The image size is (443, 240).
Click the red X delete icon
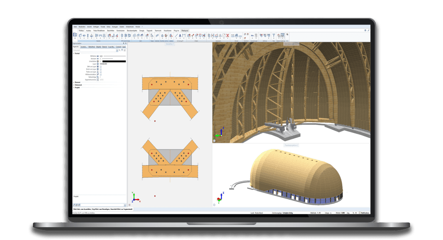229,36
